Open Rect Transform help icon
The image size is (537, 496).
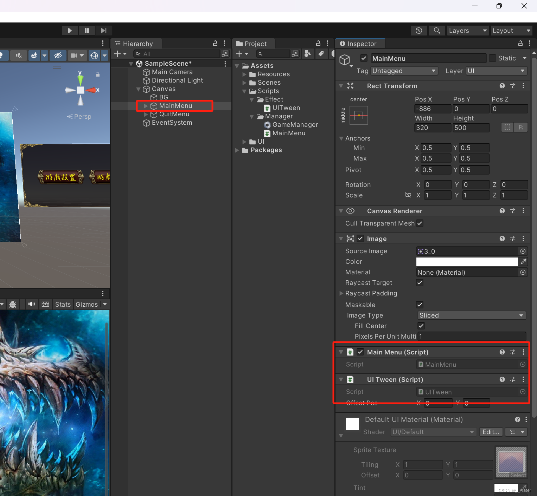(x=502, y=86)
